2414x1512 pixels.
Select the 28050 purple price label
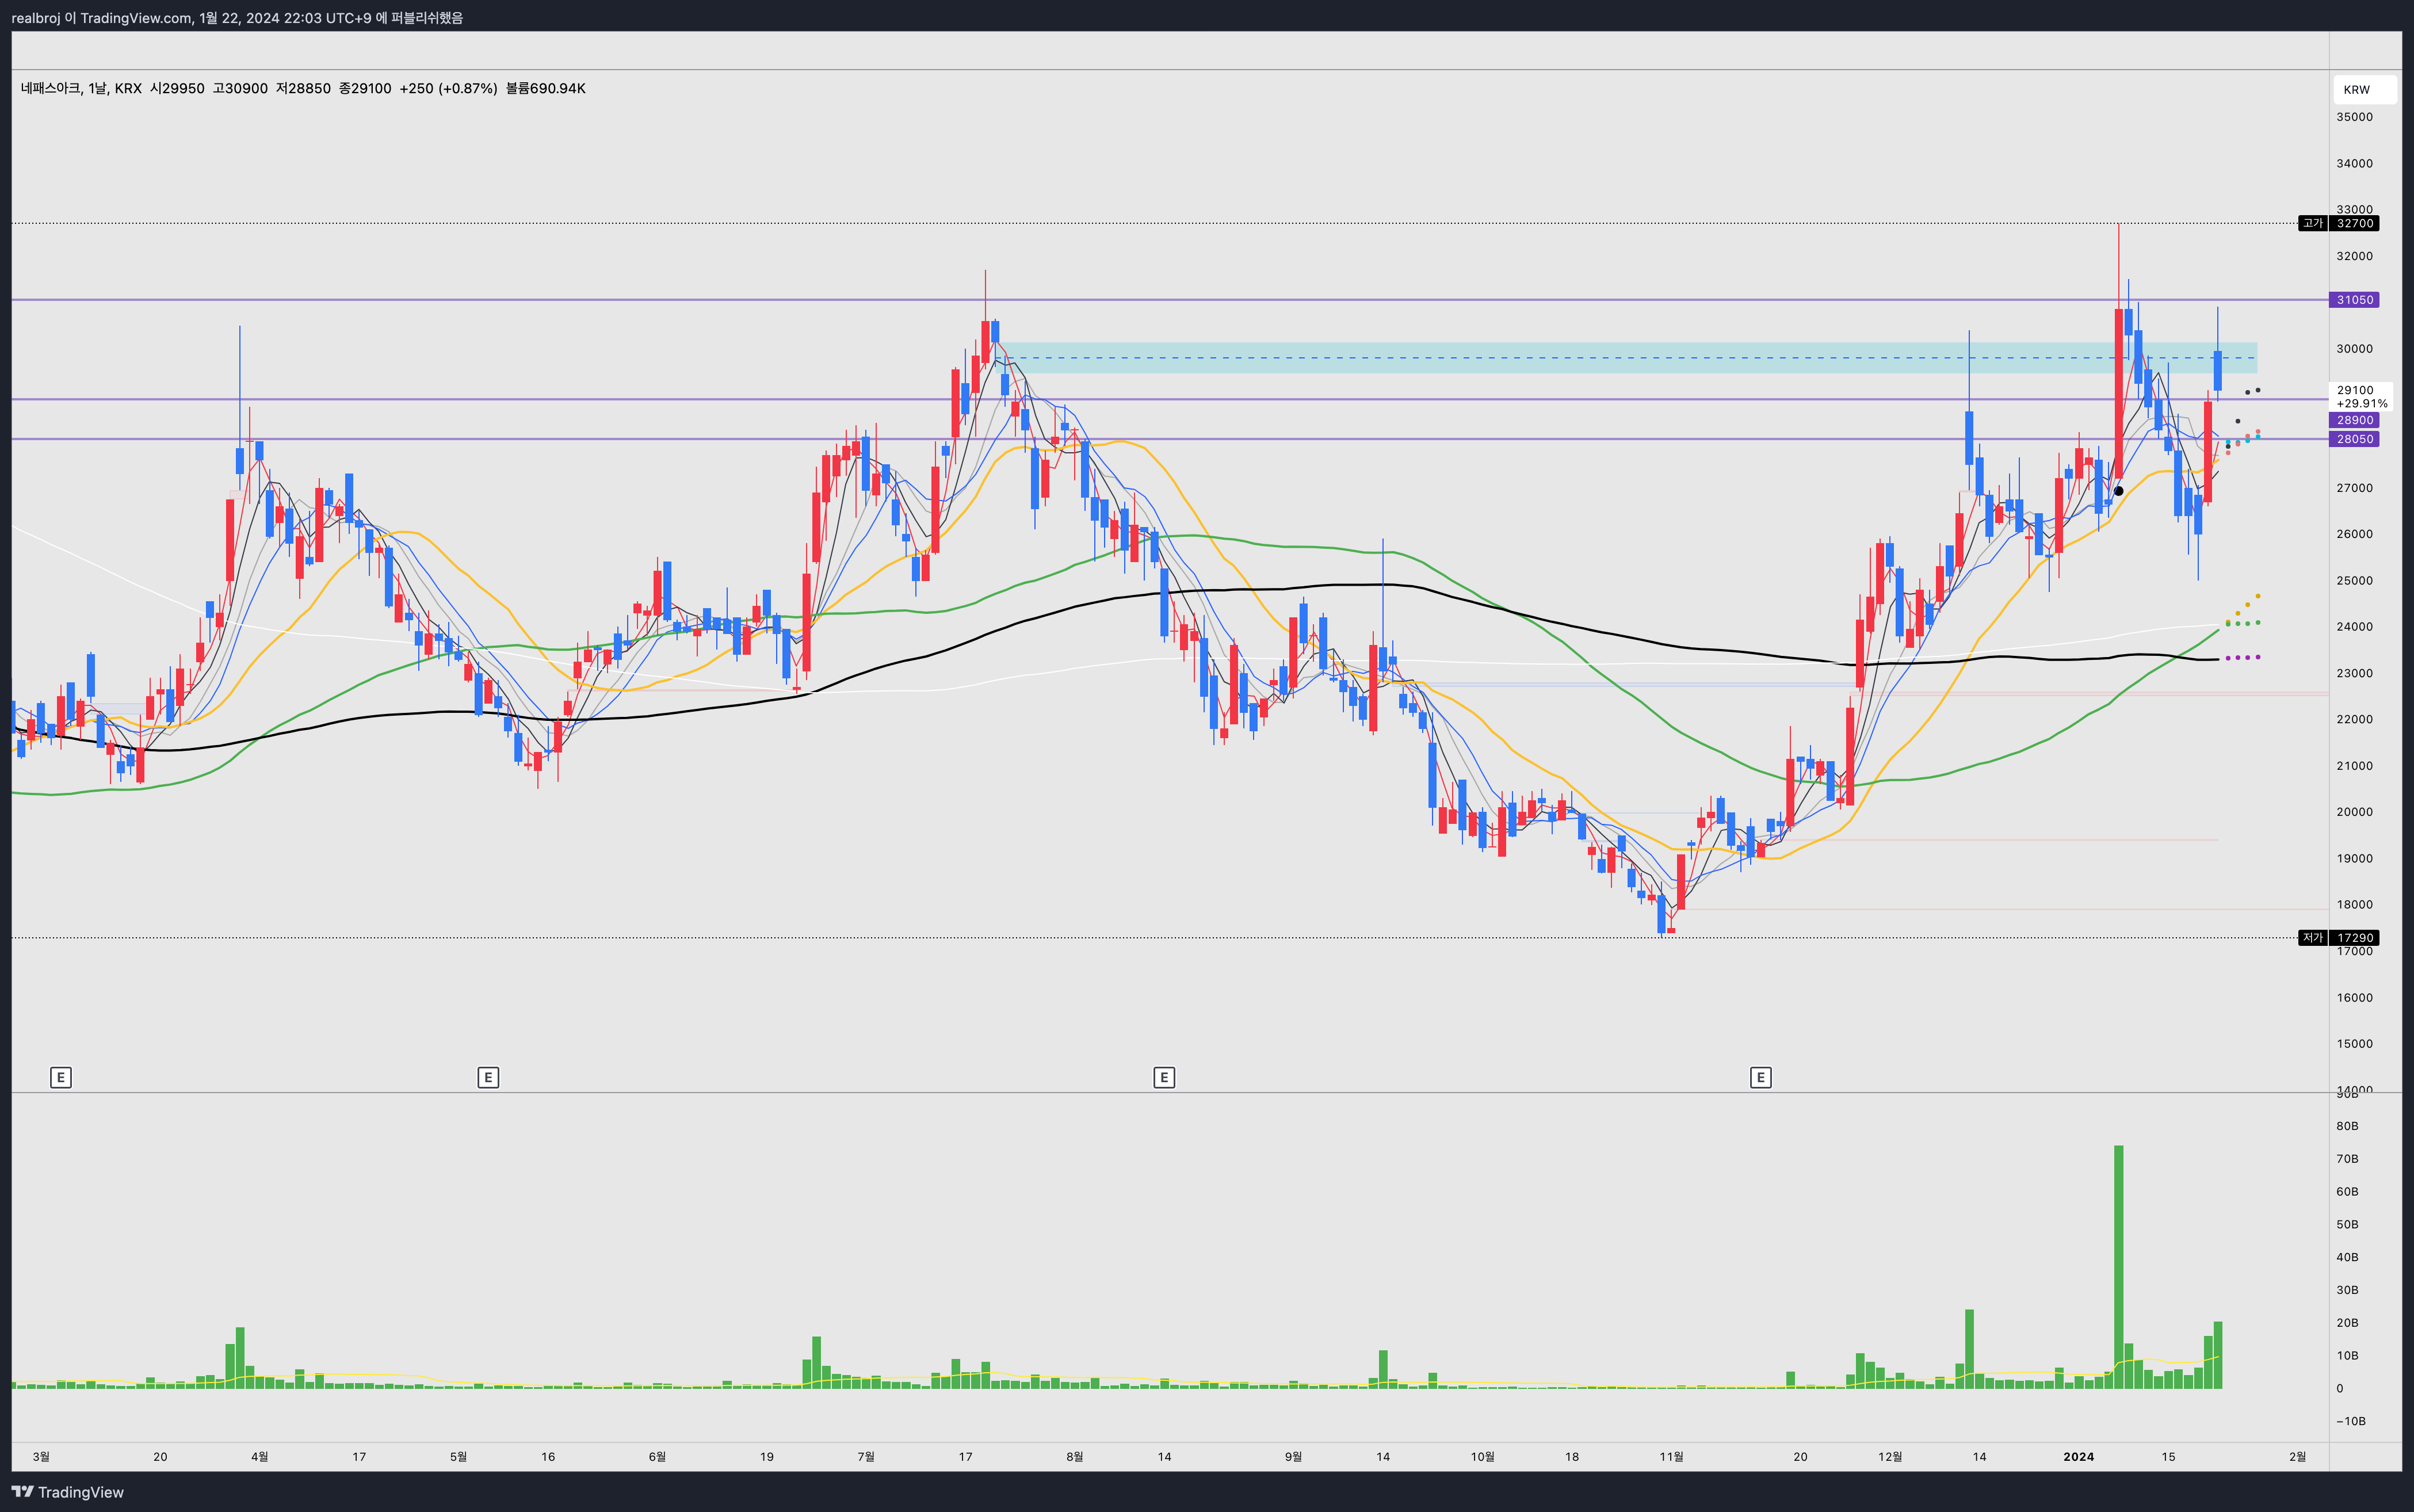coord(2354,439)
